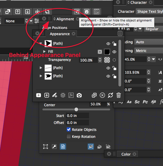The width and height of the screenshot is (163, 166).
Task: Click the Start value input field
Action: 77,116
